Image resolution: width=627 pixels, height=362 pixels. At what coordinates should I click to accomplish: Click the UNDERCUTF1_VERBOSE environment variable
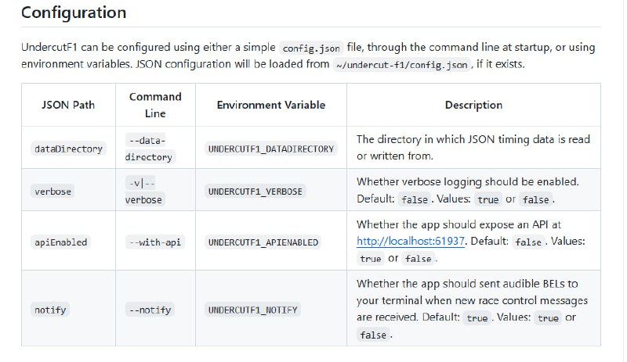point(255,190)
